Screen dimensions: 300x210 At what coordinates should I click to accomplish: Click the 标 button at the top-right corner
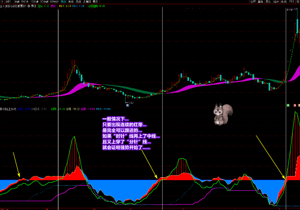pyautogui.click(x=297, y=2)
